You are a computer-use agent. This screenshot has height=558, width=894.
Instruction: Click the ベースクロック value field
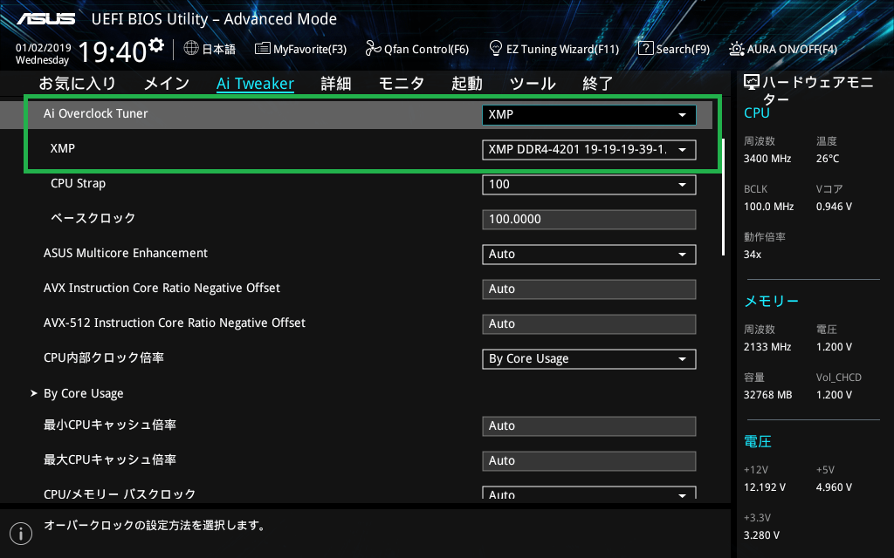tap(589, 219)
